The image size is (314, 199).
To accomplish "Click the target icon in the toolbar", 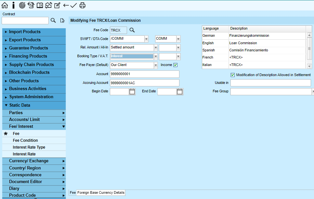I will click(x=22, y=5).
